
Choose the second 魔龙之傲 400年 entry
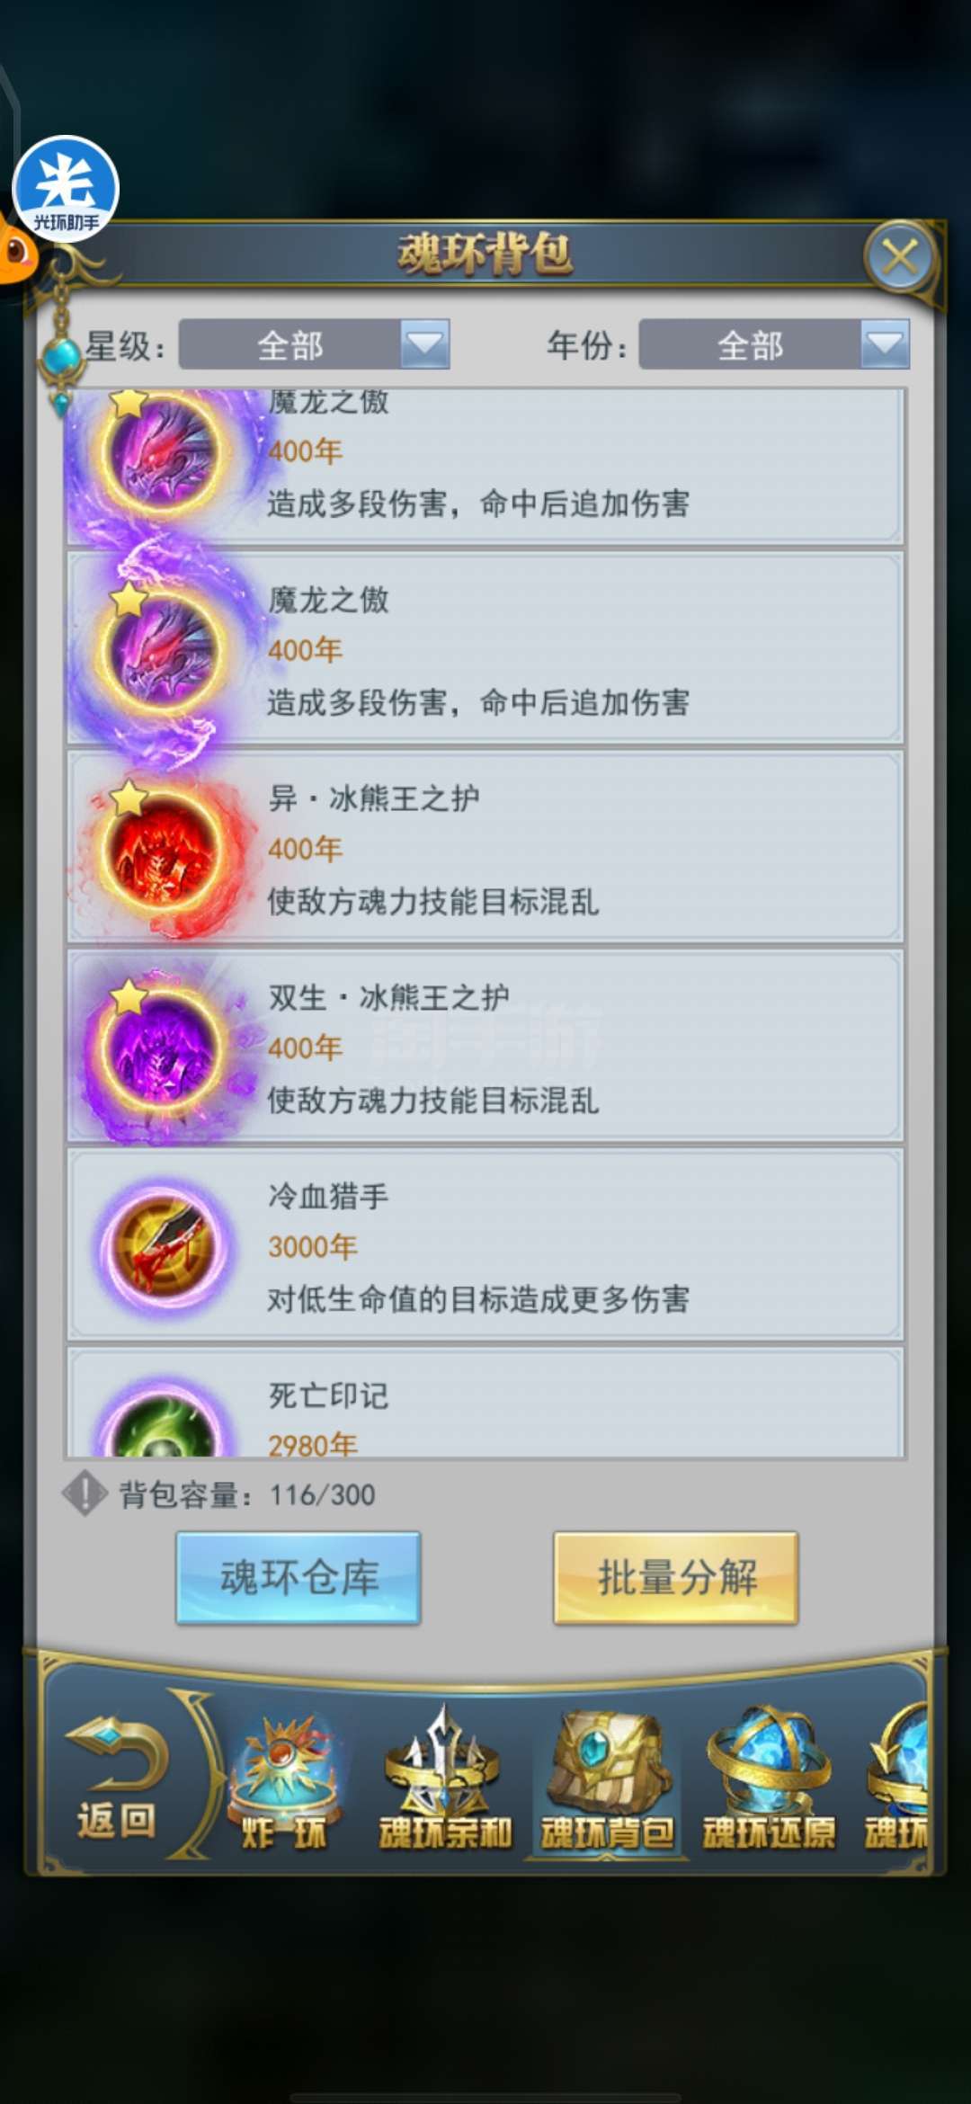point(485,649)
